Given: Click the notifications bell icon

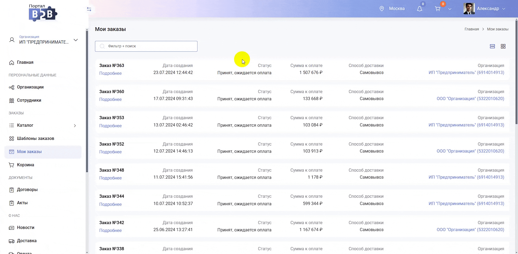Looking at the screenshot, I should [420, 9].
